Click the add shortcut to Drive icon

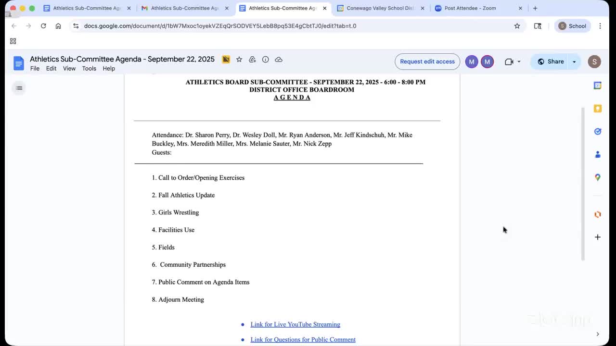point(252,60)
